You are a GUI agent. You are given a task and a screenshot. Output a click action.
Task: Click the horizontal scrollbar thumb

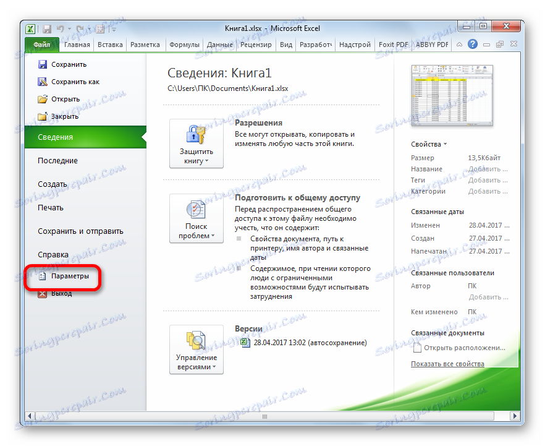pyautogui.click(x=264, y=416)
